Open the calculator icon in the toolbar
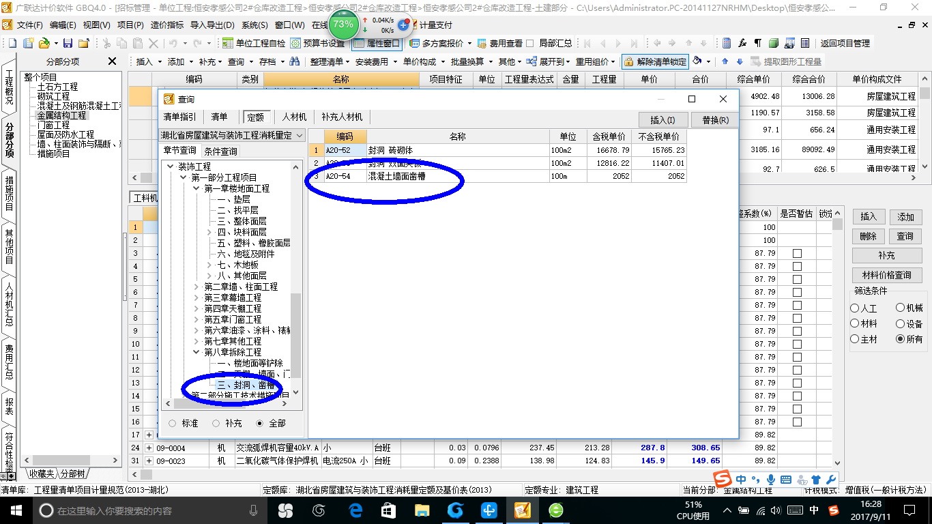Image resolution: width=932 pixels, height=524 pixels. 727,43
